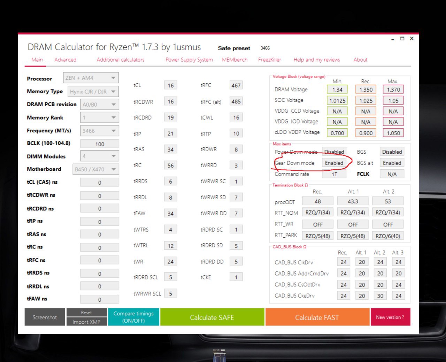This screenshot has height=362, width=446.
Task: Click the tRC ns input field
Action: point(100,247)
